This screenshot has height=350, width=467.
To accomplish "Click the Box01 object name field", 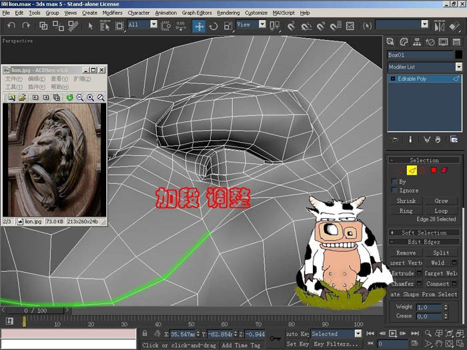I will [x=420, y=55].
